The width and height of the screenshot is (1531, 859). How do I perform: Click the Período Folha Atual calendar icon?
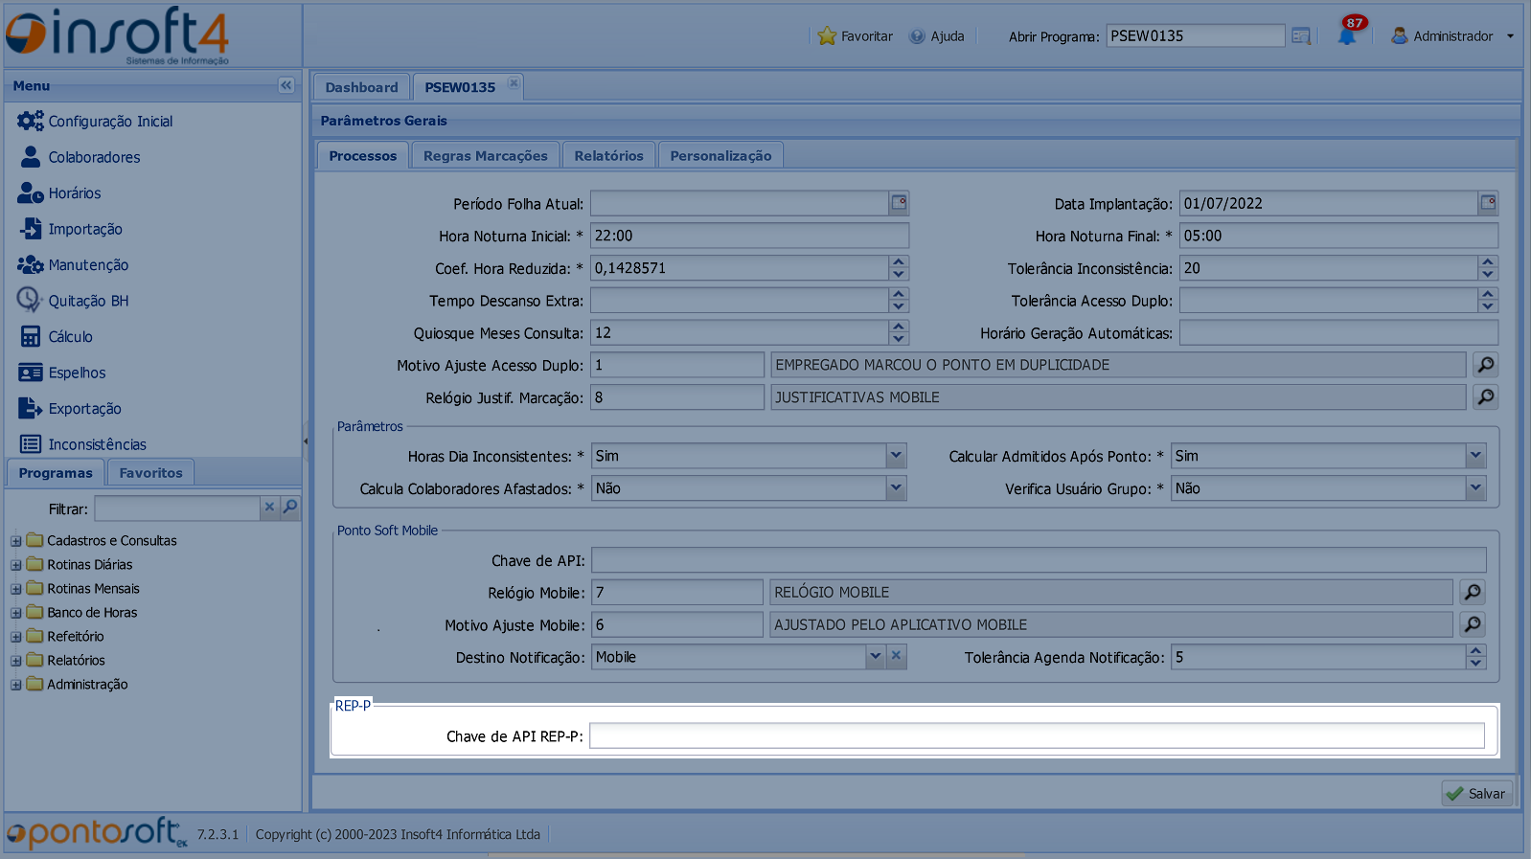899,203
